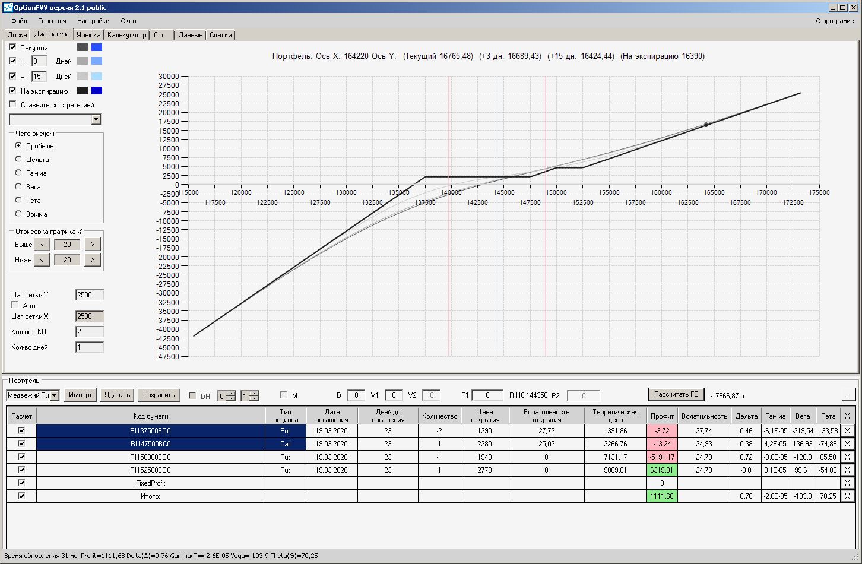Toggle the Текущий curve checkbox
Image resolution: width=862 pixels, height=564 pixels.
coord(13,47)
